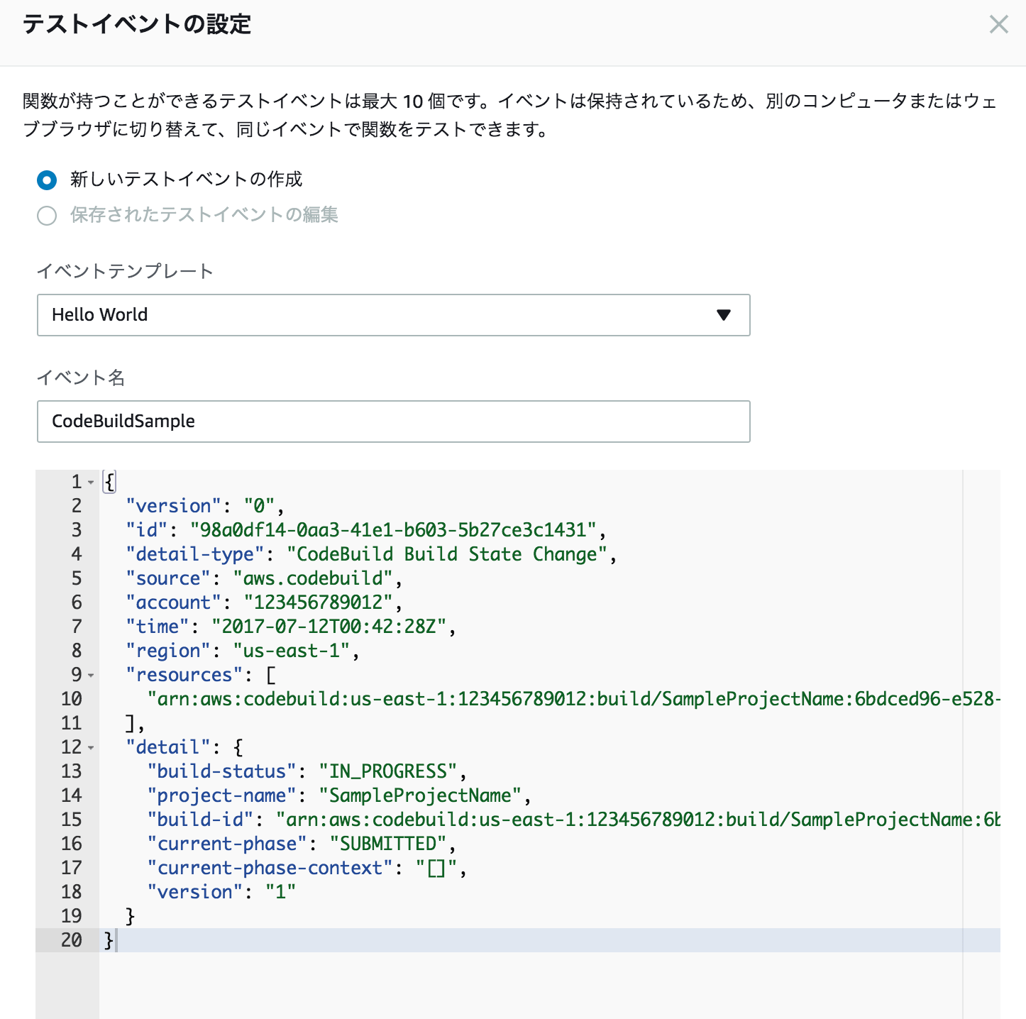The height and width of the screenshot is (1019, 1026).
Task: Click the CodeBuildSample event name field
Action: 392,422
